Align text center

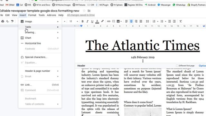[x=131, y=21]
